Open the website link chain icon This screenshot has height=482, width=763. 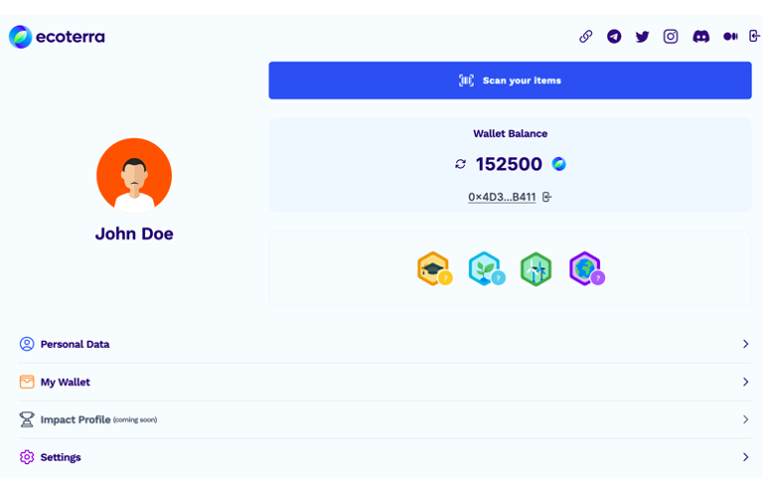(x=586, y=37)
